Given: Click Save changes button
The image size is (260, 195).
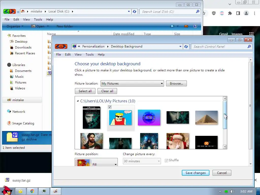Looking at the screenshot, I should click(196, 173).
